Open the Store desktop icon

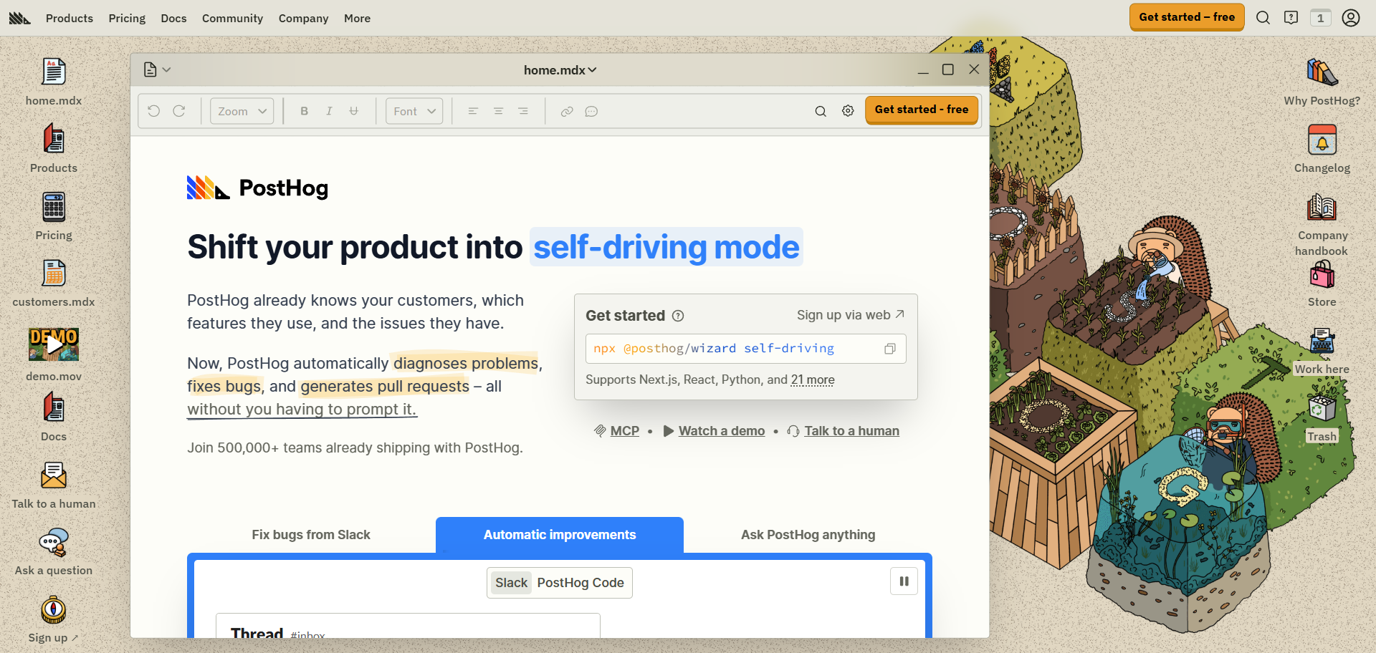point(1322,283)
